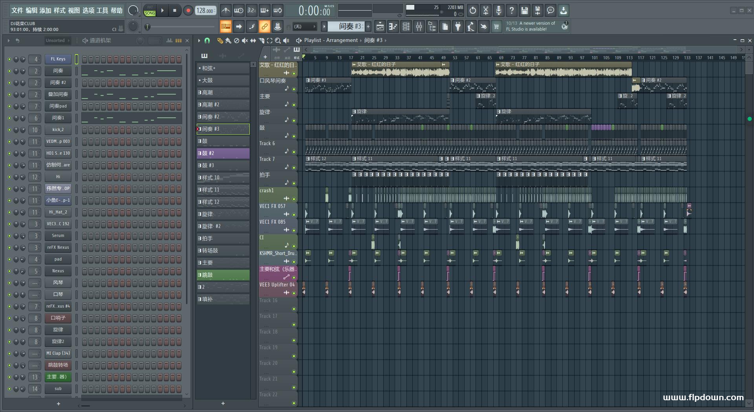Show the Channel rack view icon

406,27
